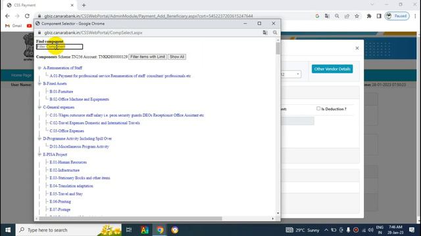Click the Google icon in main address bar
Viewport: 421px width, 236px height.
click(x=317, y=16)
